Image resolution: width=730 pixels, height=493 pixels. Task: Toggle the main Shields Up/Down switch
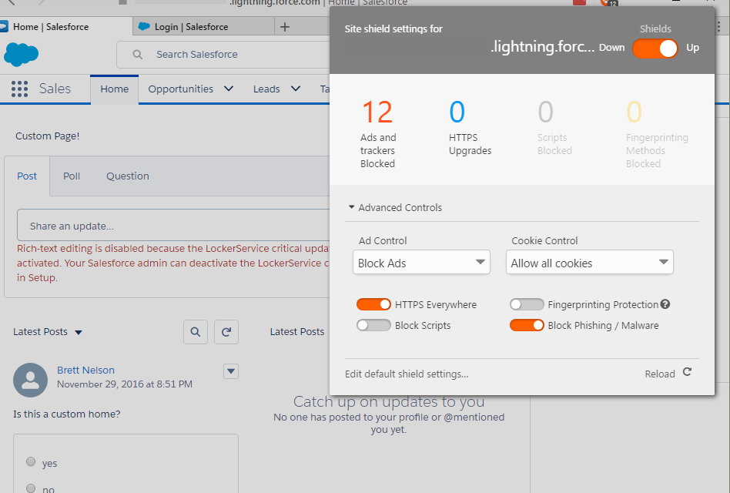(655, 48)
